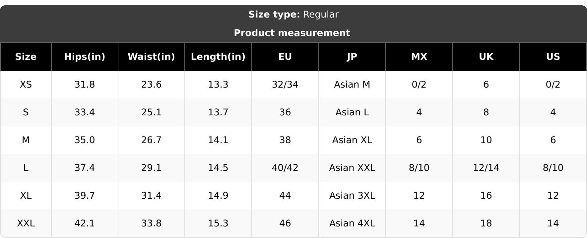This screenshot has height=238, width=587.
Task: Click the 42.1 hips measurement cell
Action: coord(85,223)
